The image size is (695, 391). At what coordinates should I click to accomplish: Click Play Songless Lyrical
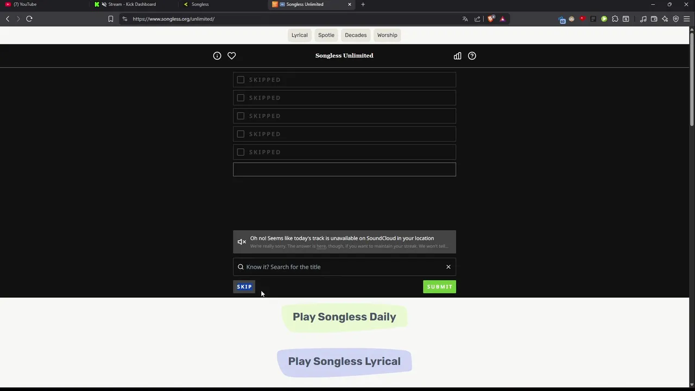click(344, 361)
